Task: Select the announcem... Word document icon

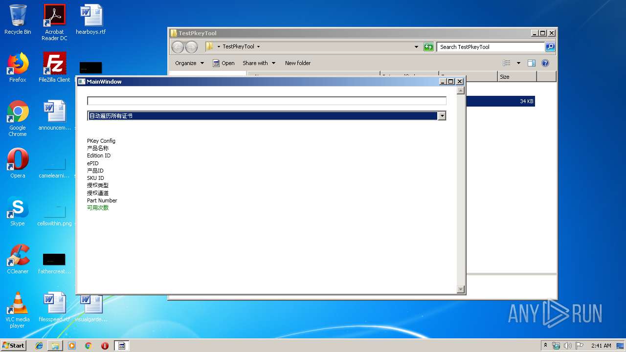Action: 54,115
